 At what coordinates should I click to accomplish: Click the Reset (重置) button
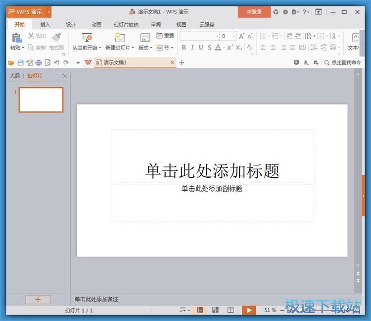166,36
